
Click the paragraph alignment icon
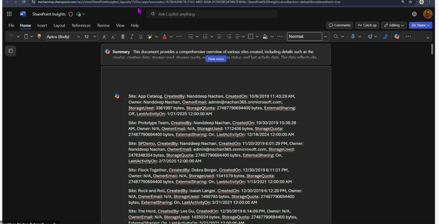click(238, 36)
